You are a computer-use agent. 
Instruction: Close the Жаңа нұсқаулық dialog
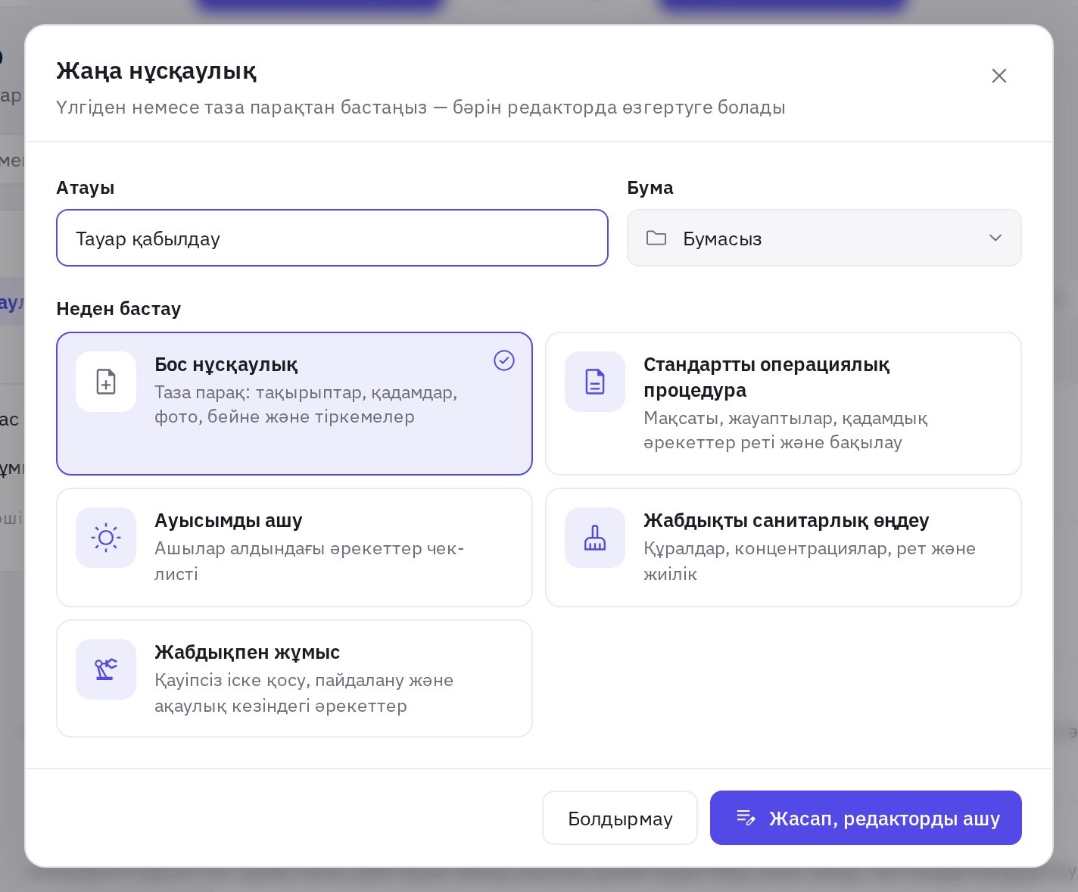point(999,76)
